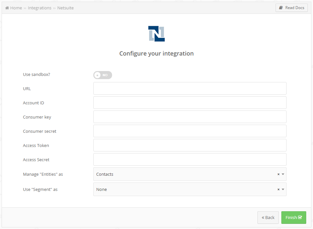Click the 'Manage "Entities" as' label
313x229 pixels.
click(43, 174)
